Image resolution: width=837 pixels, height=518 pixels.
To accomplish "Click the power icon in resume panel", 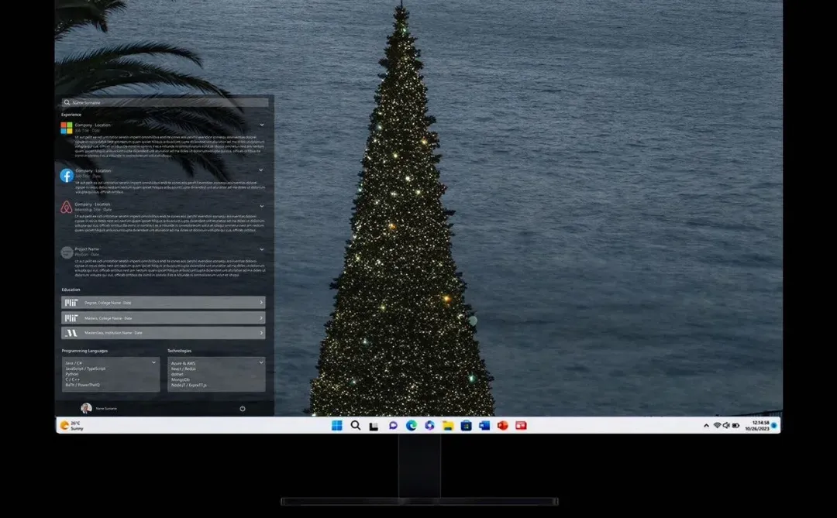I will pyautogui.click(x=243, y=409).
